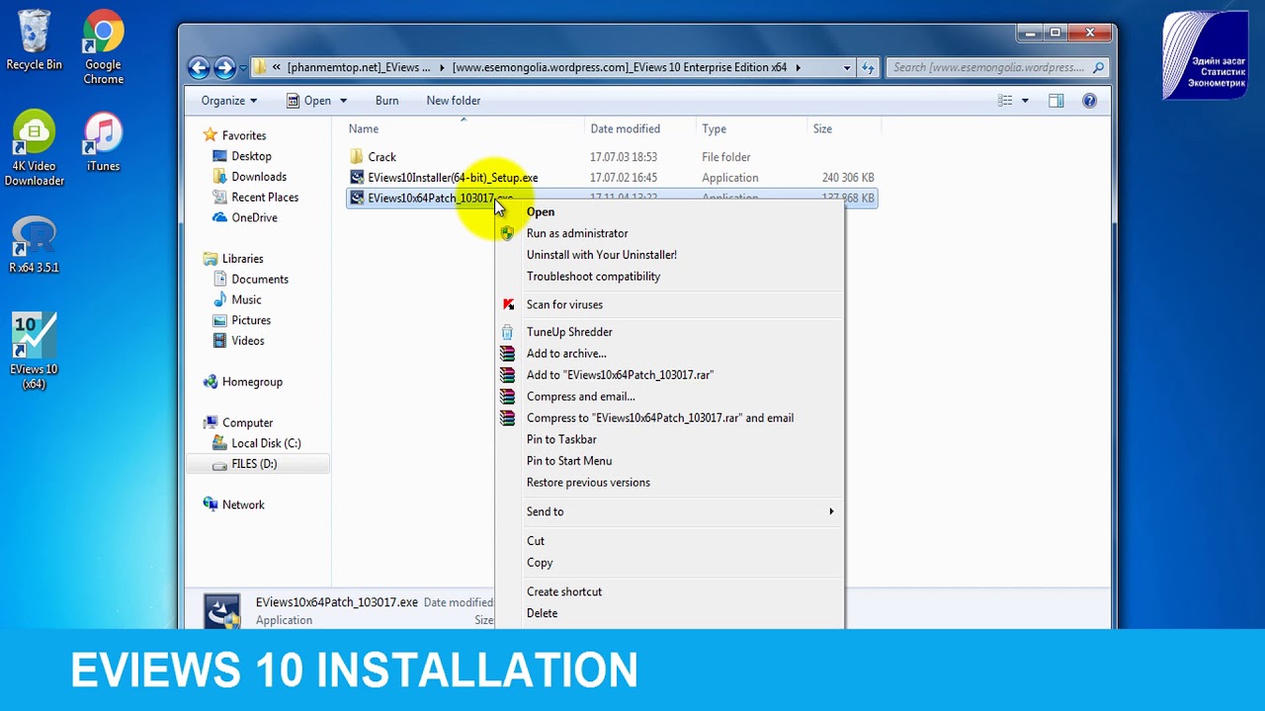Open the Recycle Bin desktop icon

[x=34, y=39]
